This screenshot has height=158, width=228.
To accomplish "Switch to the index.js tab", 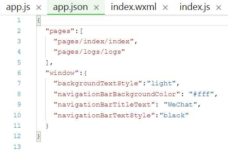I will click(195, 7).
